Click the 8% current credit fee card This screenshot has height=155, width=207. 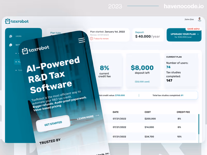coord(105,71)
